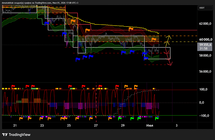Click the -100,0 oscillator scale label
The width and height of the screenshot is (215, 140).
[204, 116]
